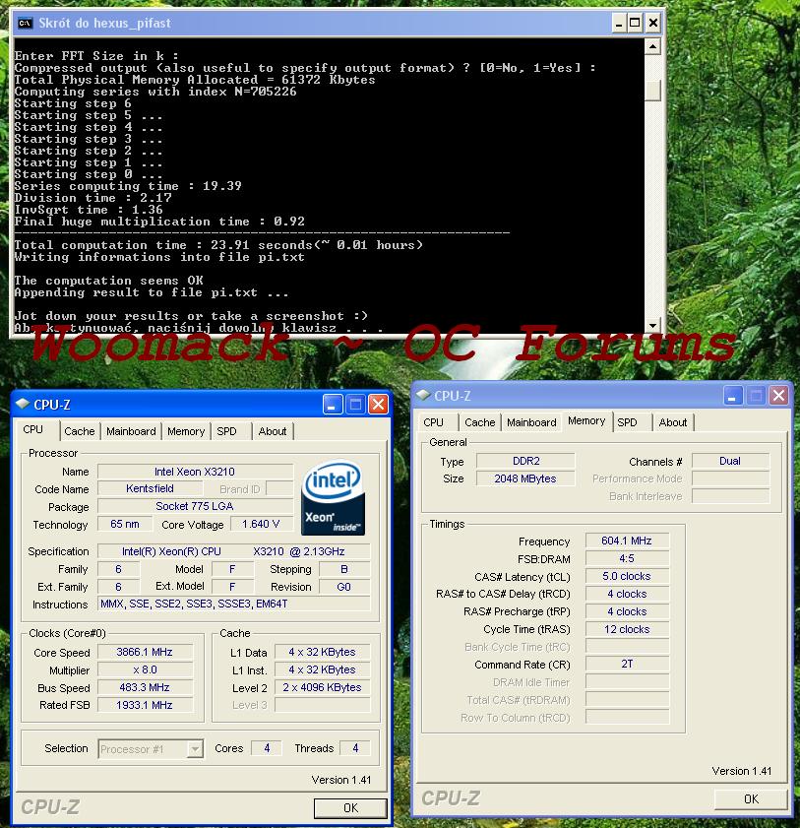Screen dimensions: 800x828
Task: Click the Level 2 cache 2 x 4096 KBytes value
Action: 323,687
